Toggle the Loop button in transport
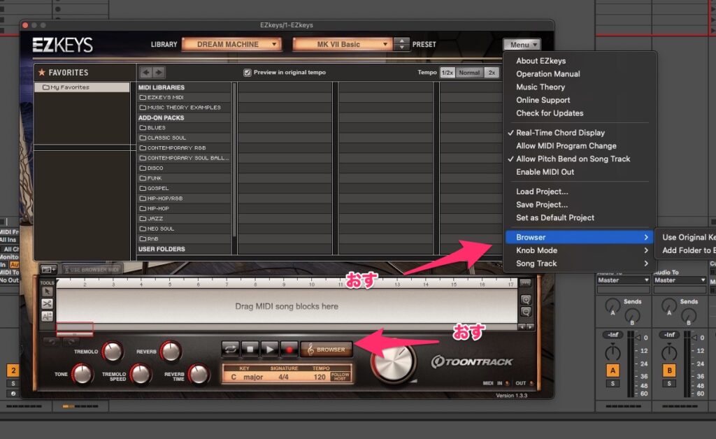Viewport: 716px width, 439px height. coord(230,348)
